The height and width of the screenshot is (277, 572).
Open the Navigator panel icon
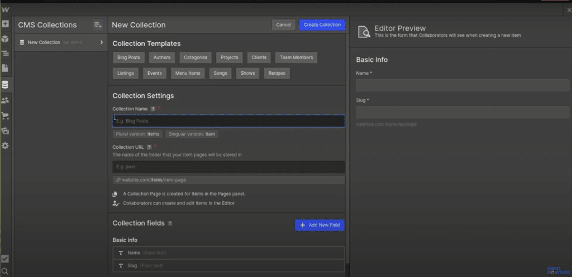click(x=5, y=54)
